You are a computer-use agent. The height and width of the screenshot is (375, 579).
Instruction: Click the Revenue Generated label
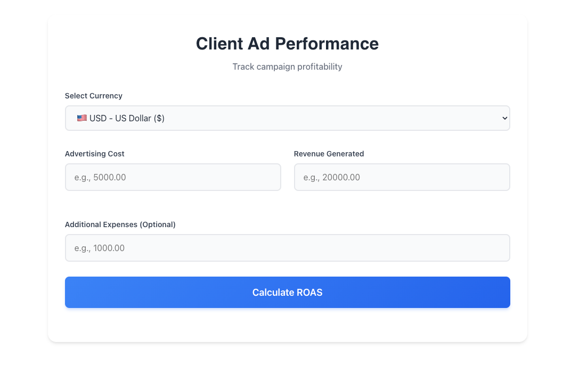click(x=329, y=154)
